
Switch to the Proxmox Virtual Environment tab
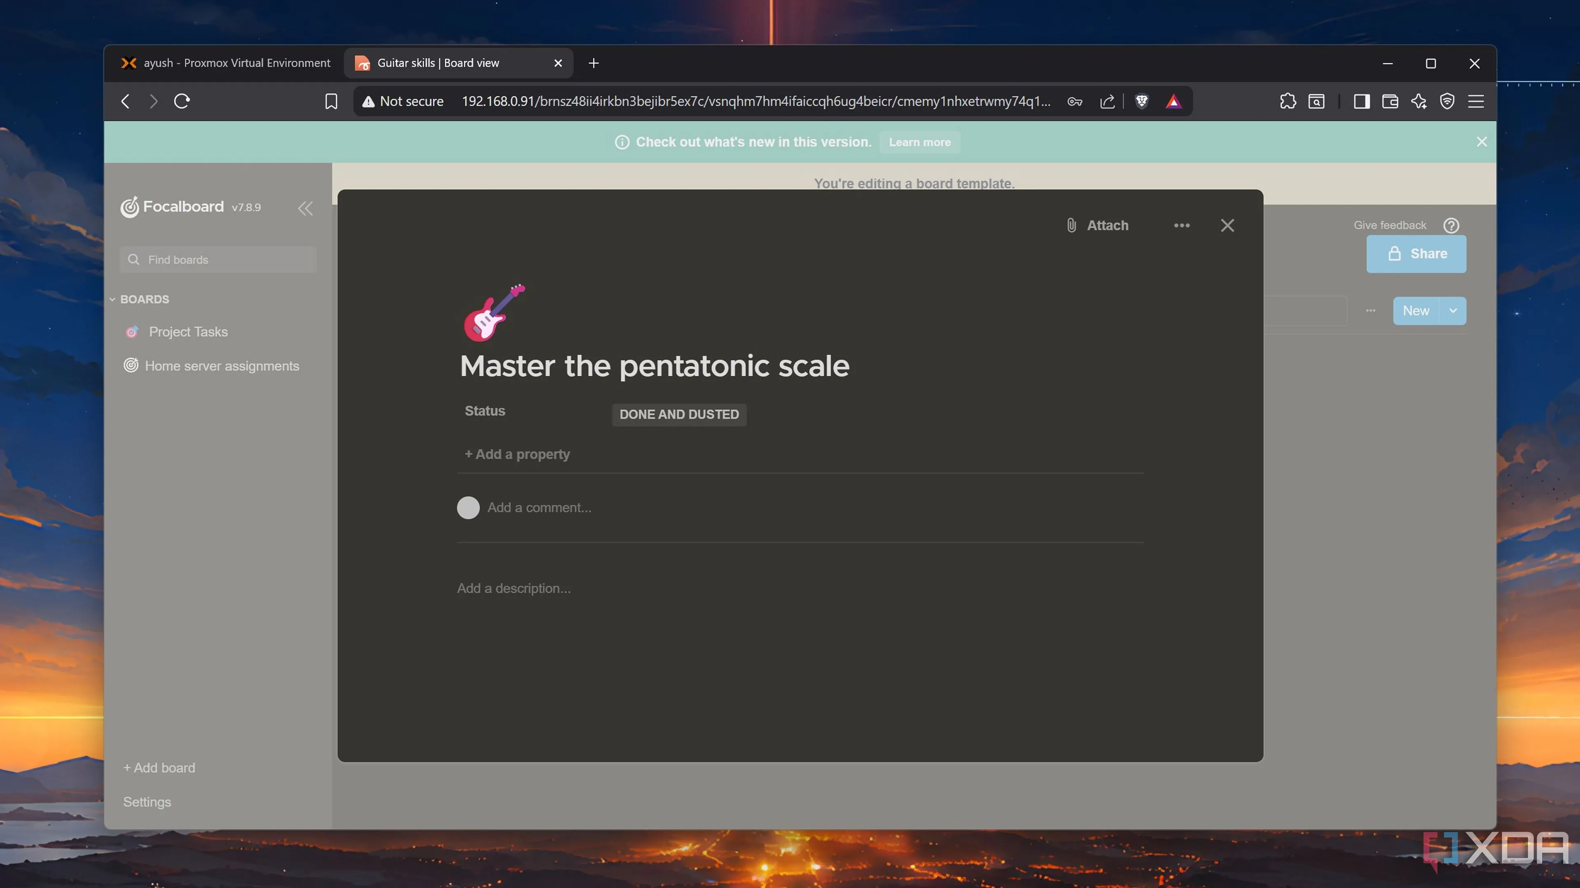coord(226,63)
